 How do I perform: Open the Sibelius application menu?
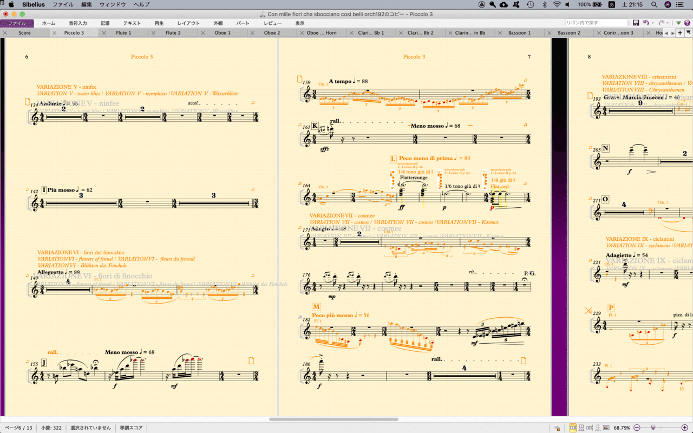click(x=33, y=4)
